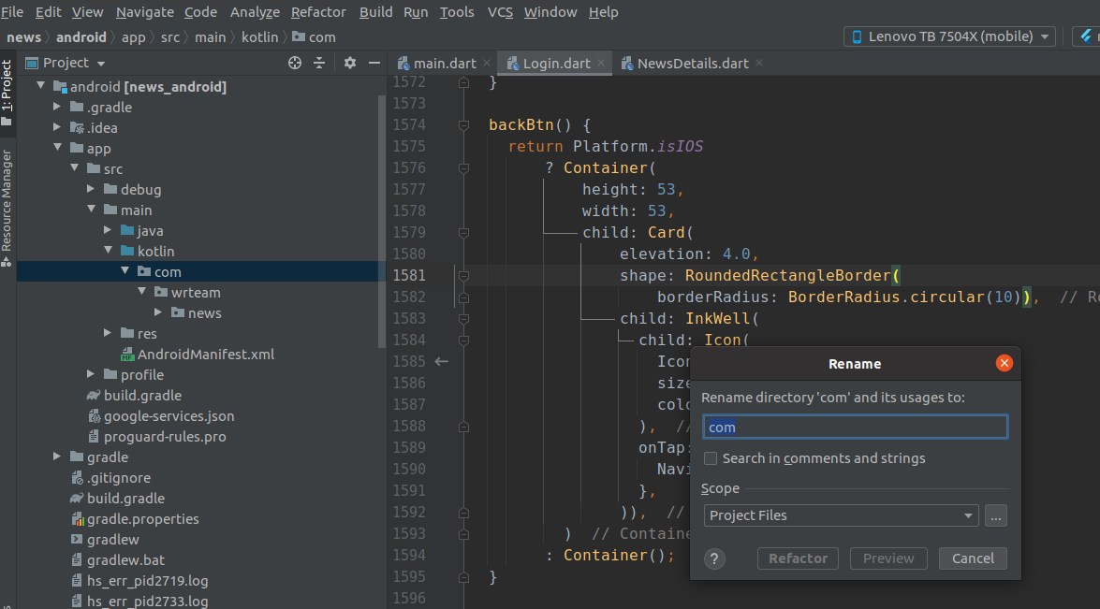Image resolution: width=1100 pixels, height=609 pixels.
Task: Click the collapse all icon in Project panel
Action: point(319,63)
